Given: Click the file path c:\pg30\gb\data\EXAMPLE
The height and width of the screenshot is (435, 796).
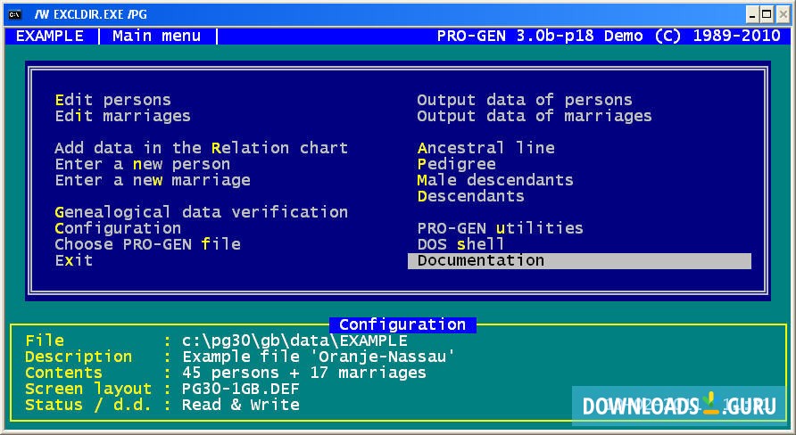Looking at the screenshot, I should pos(295,341).
